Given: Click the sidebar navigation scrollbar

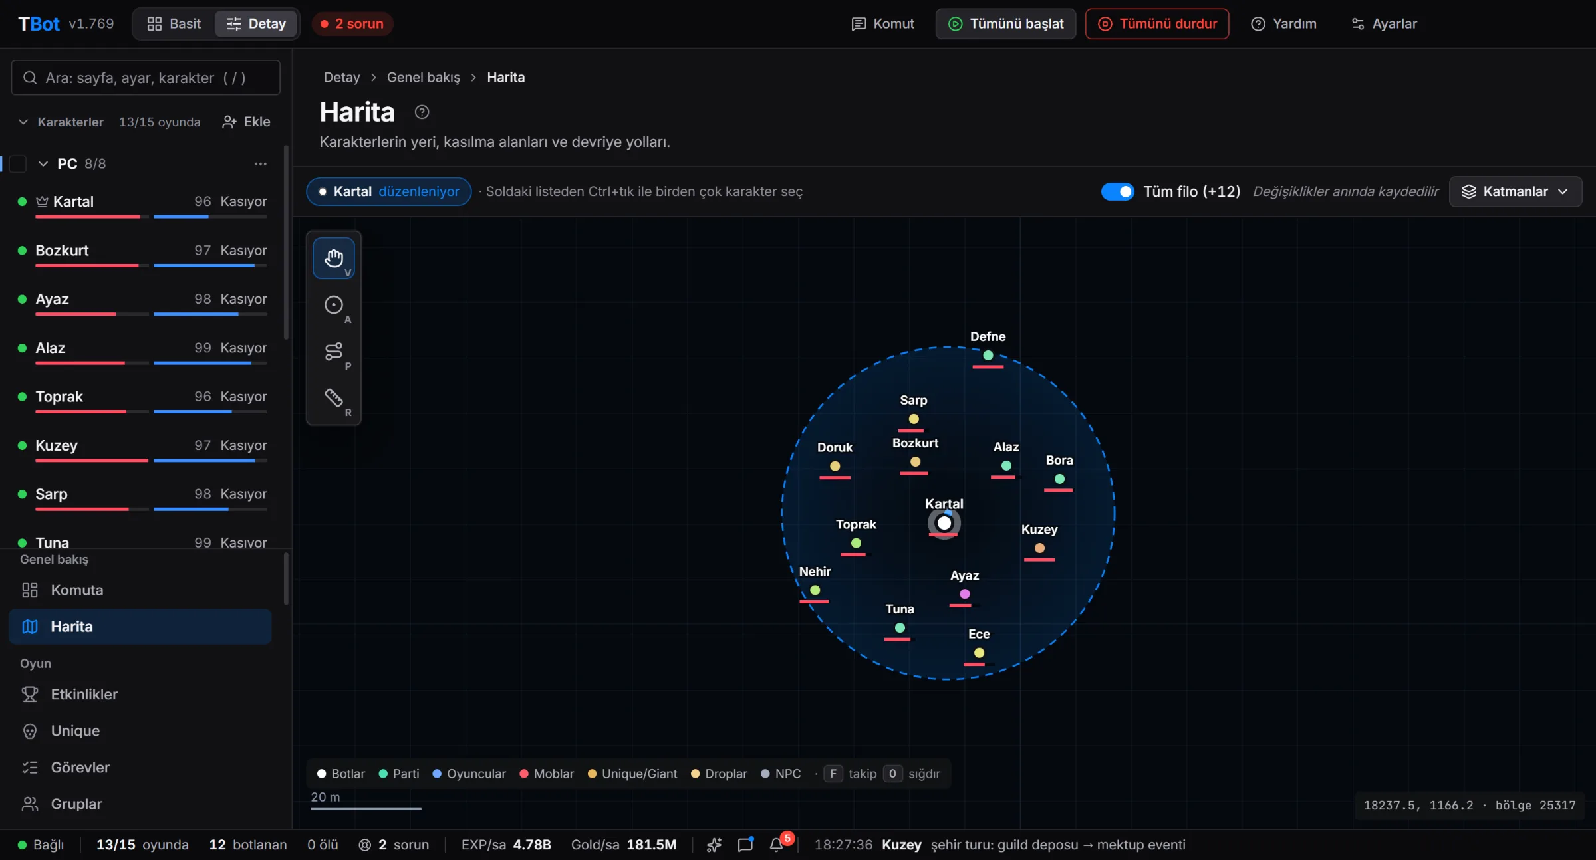Looking at the screenshot, I should [x=287, y=578].
